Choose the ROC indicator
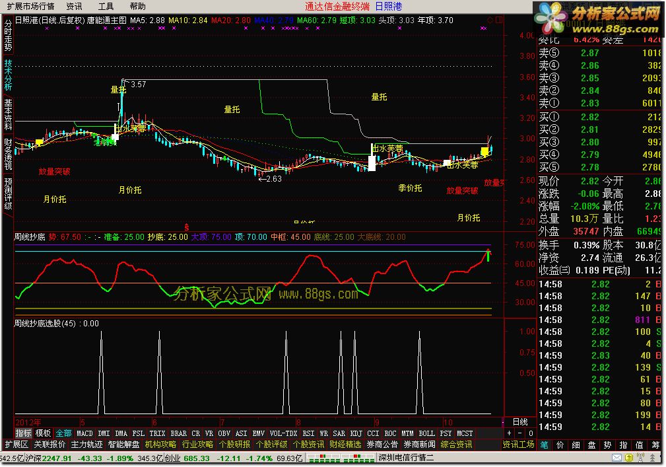The width and height of the screenshot is (666, 467). pos(390,433)
